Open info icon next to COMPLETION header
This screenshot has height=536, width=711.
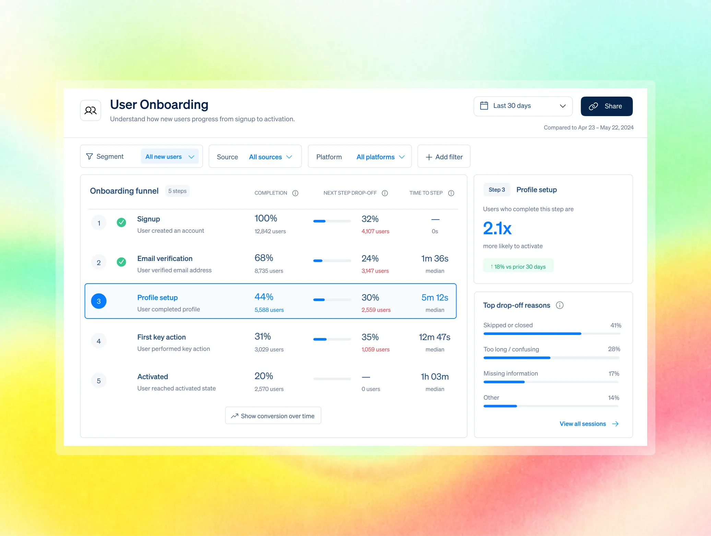[295, 193]
